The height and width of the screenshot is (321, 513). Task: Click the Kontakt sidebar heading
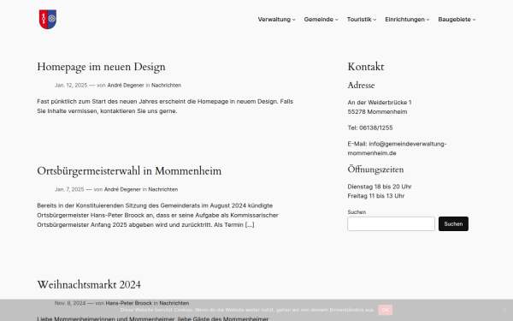tap(366, 67)
